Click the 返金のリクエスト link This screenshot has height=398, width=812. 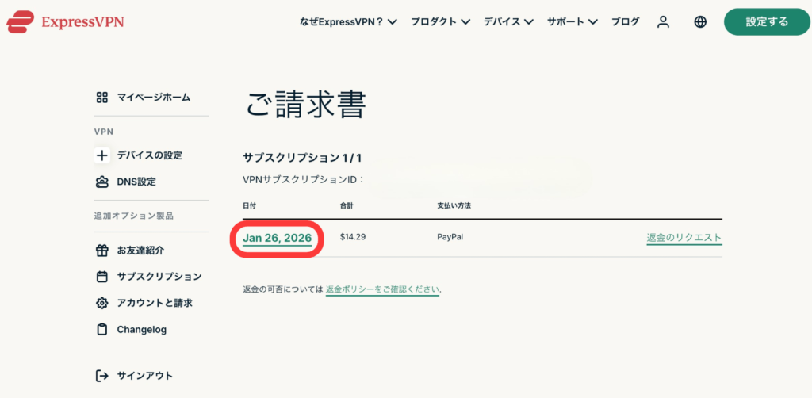[x=684, y=237]
